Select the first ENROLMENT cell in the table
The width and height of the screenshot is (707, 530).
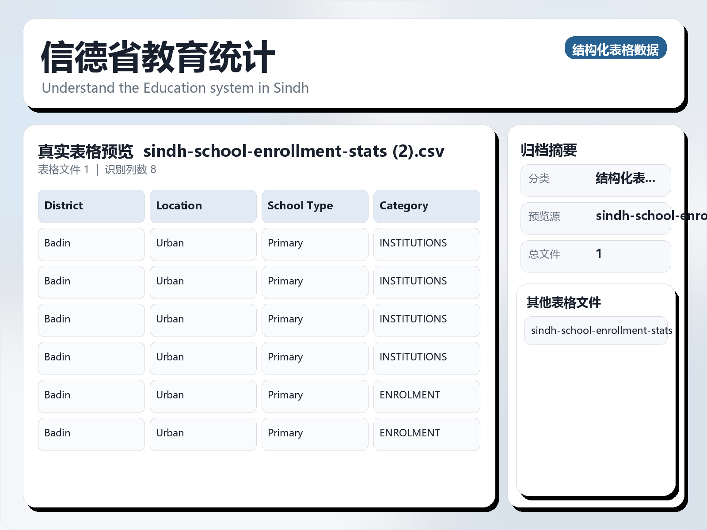pyautogui.click(x=426, y=396)
